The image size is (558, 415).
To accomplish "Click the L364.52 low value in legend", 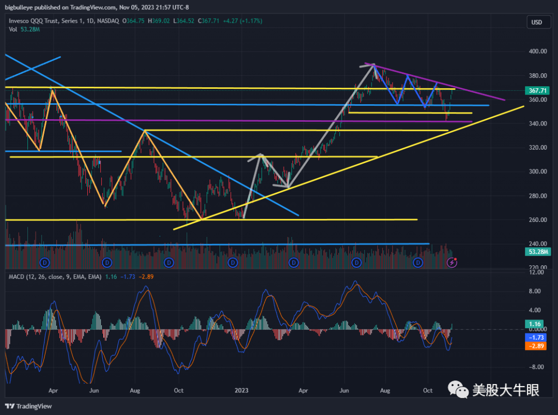I will coord(183,21).
